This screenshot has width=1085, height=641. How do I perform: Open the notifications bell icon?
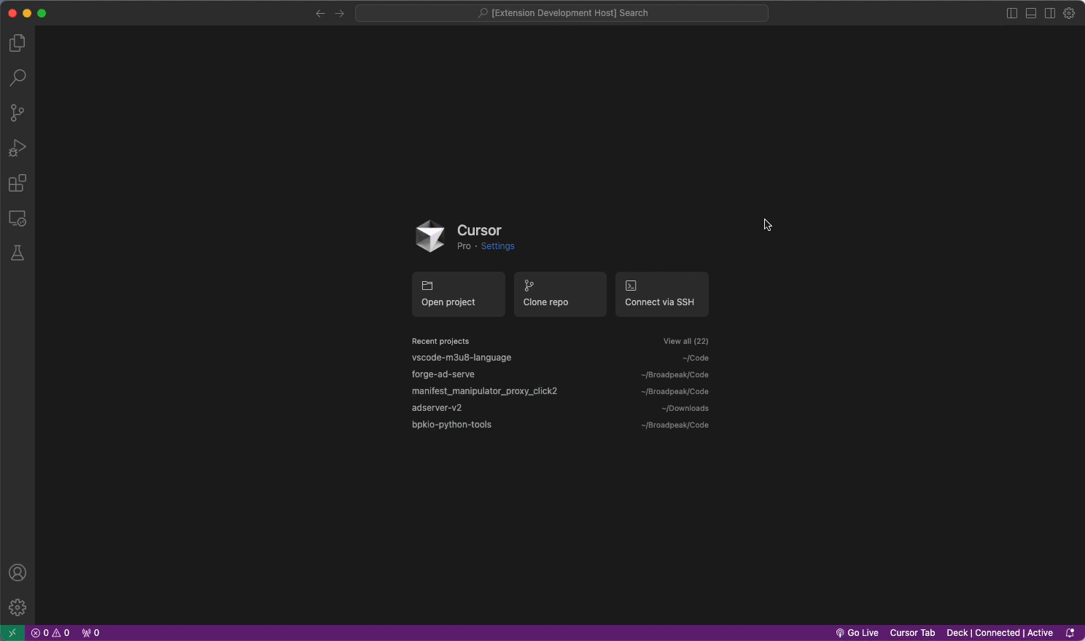(x=1070, y=633)
